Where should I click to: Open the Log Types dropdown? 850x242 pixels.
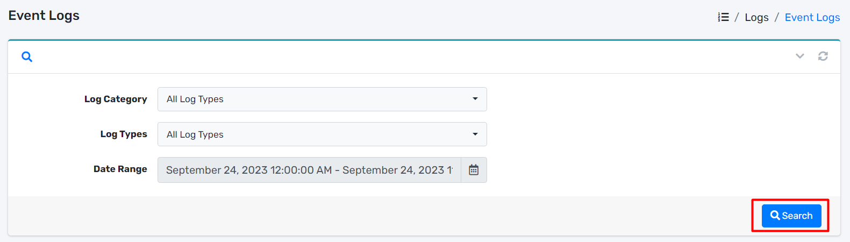322,134
